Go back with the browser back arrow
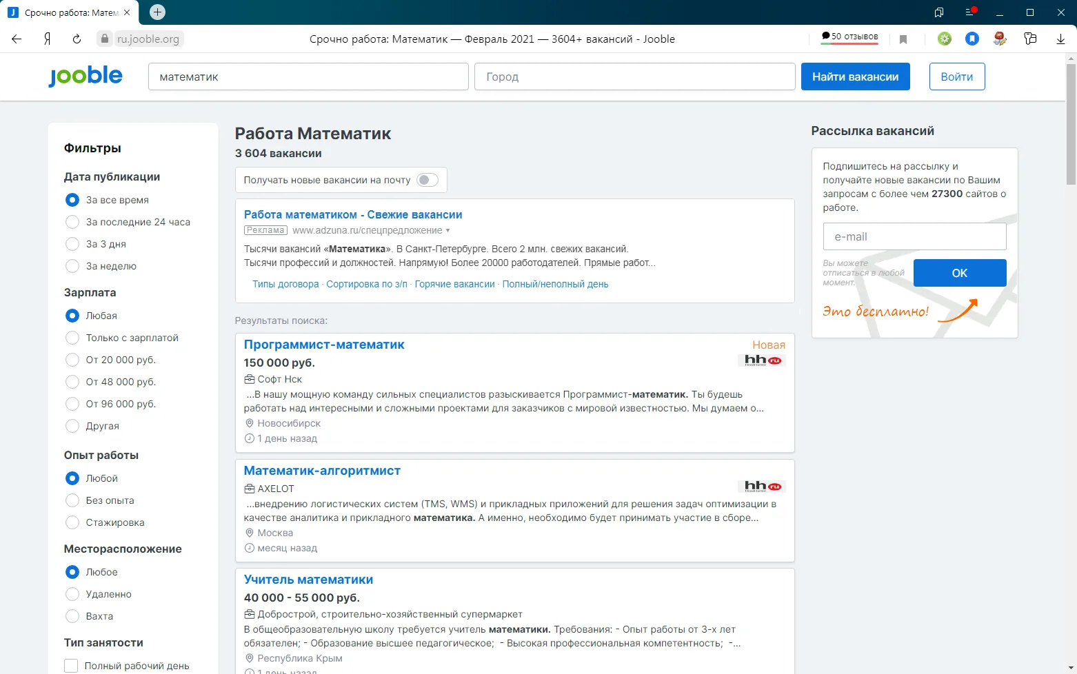The image size is (1077, 674). click(x=17, y=39)
